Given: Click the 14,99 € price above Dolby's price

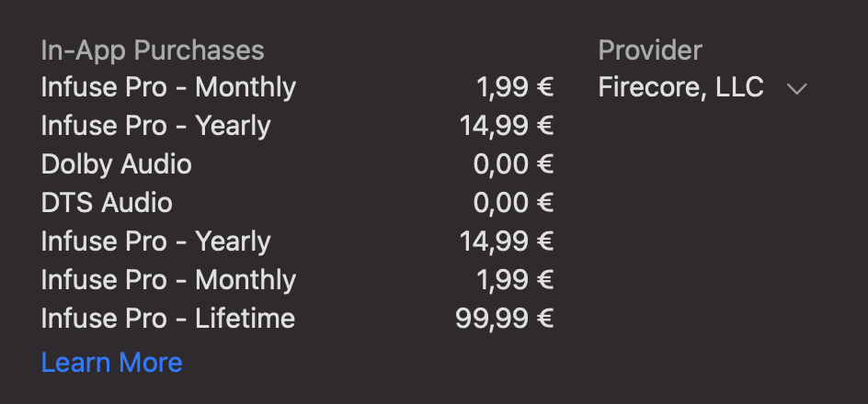Looking at the screenshot, I should [507, 126].
